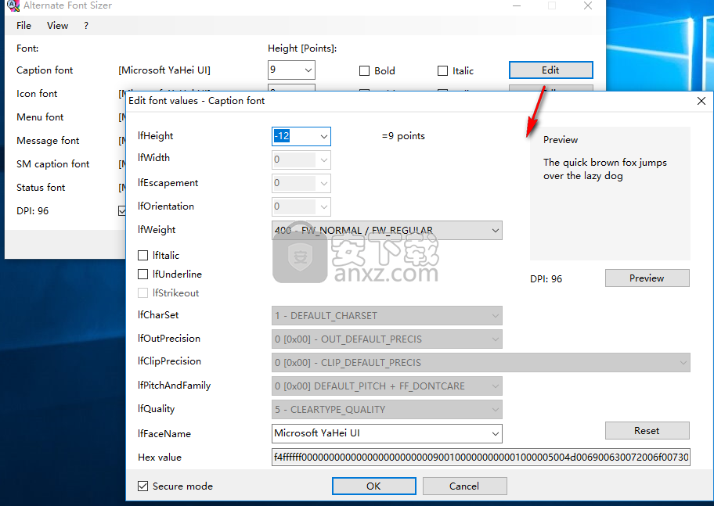Click the Cancel button
714x506 pixels.
pyautogui.click(x=464, y=486)
